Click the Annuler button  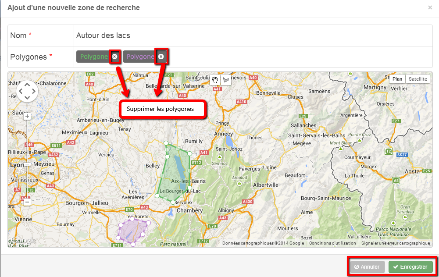[367, 267]
